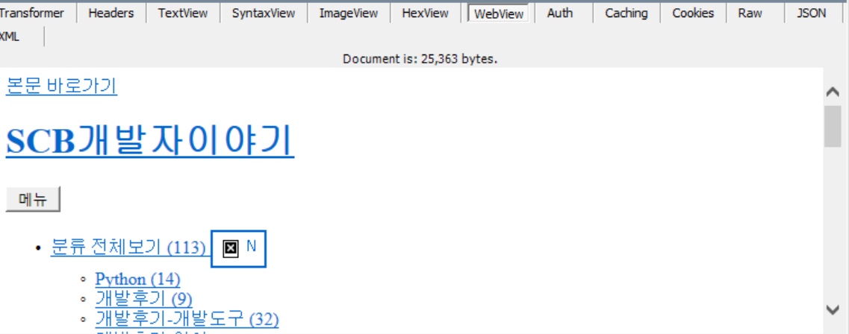
Task: Select the SyntaxView tab
Action: 263,13
